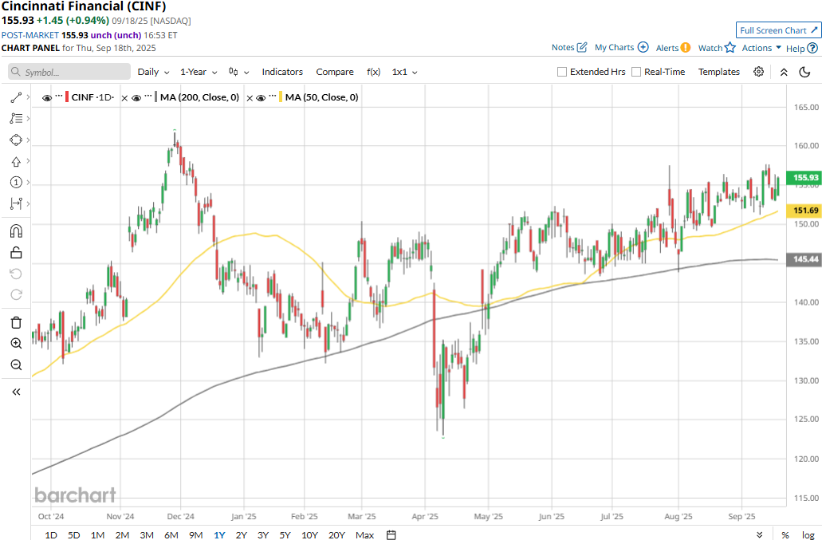Open the 1-Year period dropdown

(199, 72)
